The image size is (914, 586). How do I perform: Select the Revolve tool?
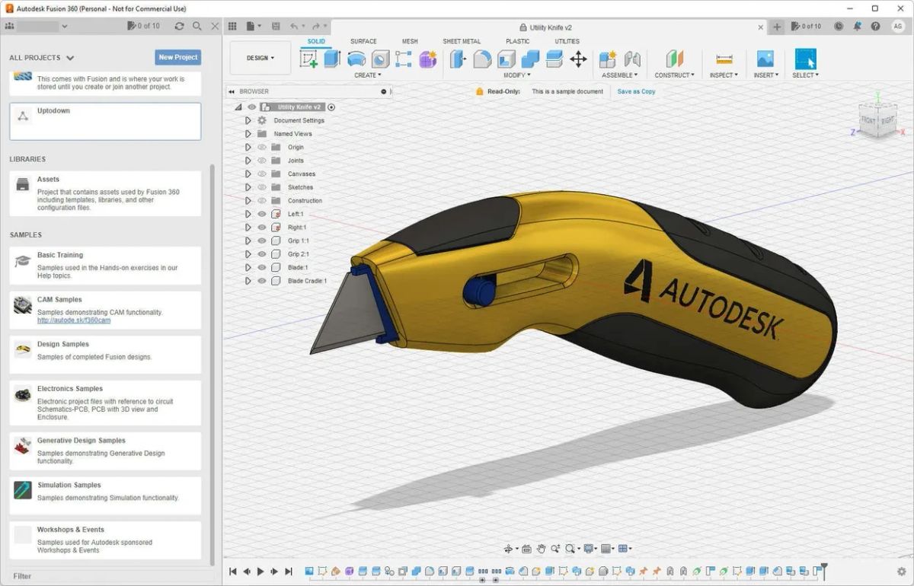(356, 57)
